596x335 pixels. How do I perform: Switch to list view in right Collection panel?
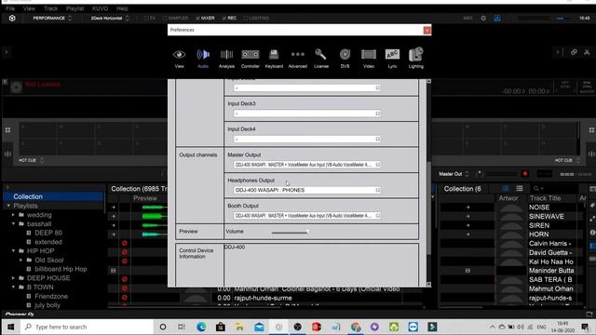[x=520, y=188]
